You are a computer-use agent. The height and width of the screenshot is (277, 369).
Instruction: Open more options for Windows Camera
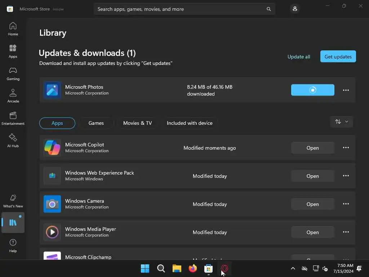346,204
